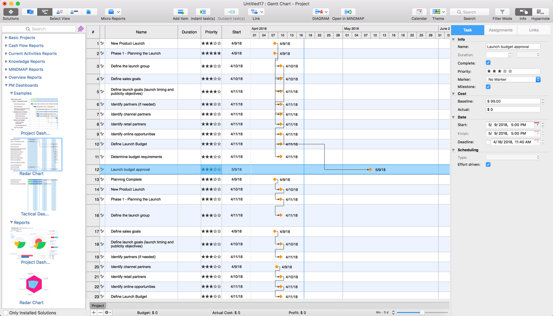
Task: Click the Add Item toolbar icon
Action: point(180,12)
